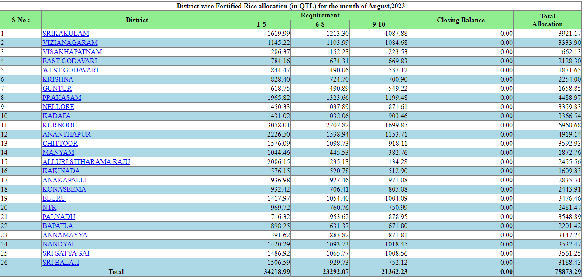Image resolution: width=583 pixels, height=277 pixels.
Task: Select Ananthapur 1-5 value 2226.50
Action: tap(279, 134)
